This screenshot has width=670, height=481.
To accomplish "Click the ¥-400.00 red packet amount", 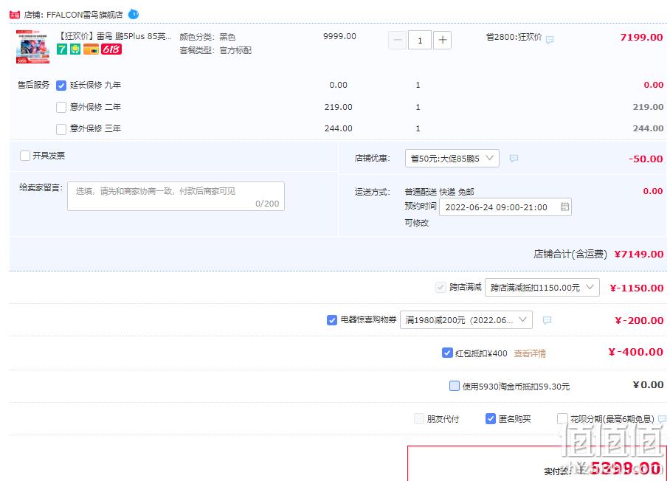I will (x=636, y=352).
